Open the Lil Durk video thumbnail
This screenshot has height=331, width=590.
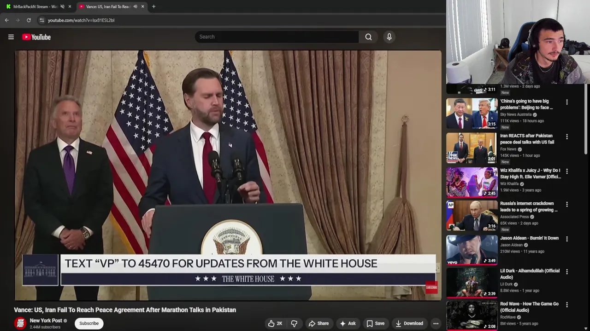point(472,283)
